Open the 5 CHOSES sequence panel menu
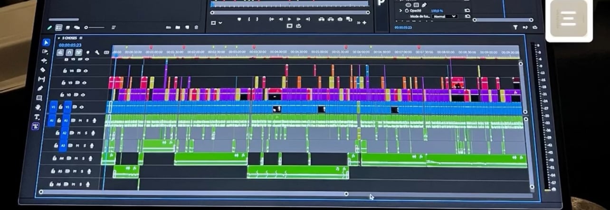Screen dimensions: 610x210 (x=81, y=38)
